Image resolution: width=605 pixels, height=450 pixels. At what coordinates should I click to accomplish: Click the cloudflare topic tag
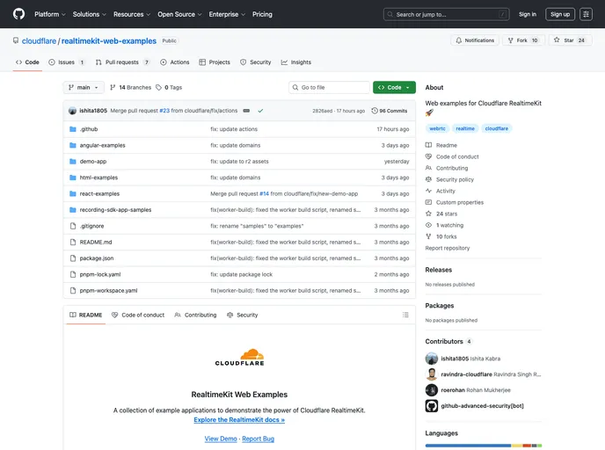coord(496,128)
